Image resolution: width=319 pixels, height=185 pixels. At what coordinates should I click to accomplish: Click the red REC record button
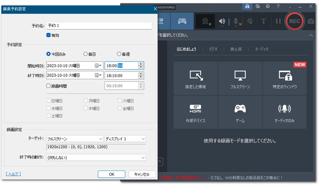tap(294, 21)
